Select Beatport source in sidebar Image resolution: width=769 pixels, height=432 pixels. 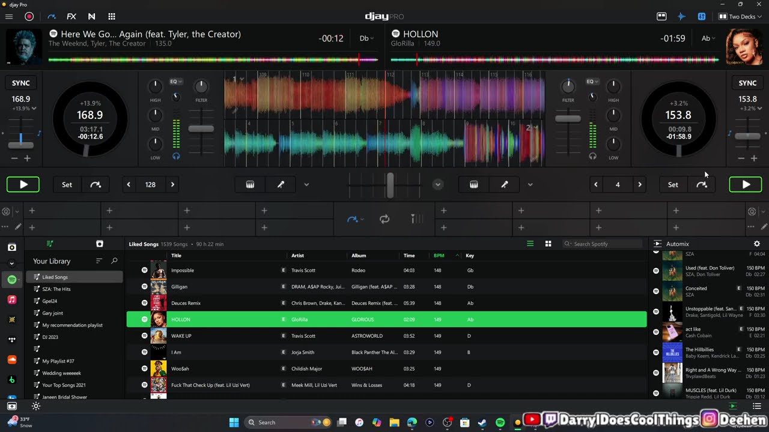click(x=12, y=380)
